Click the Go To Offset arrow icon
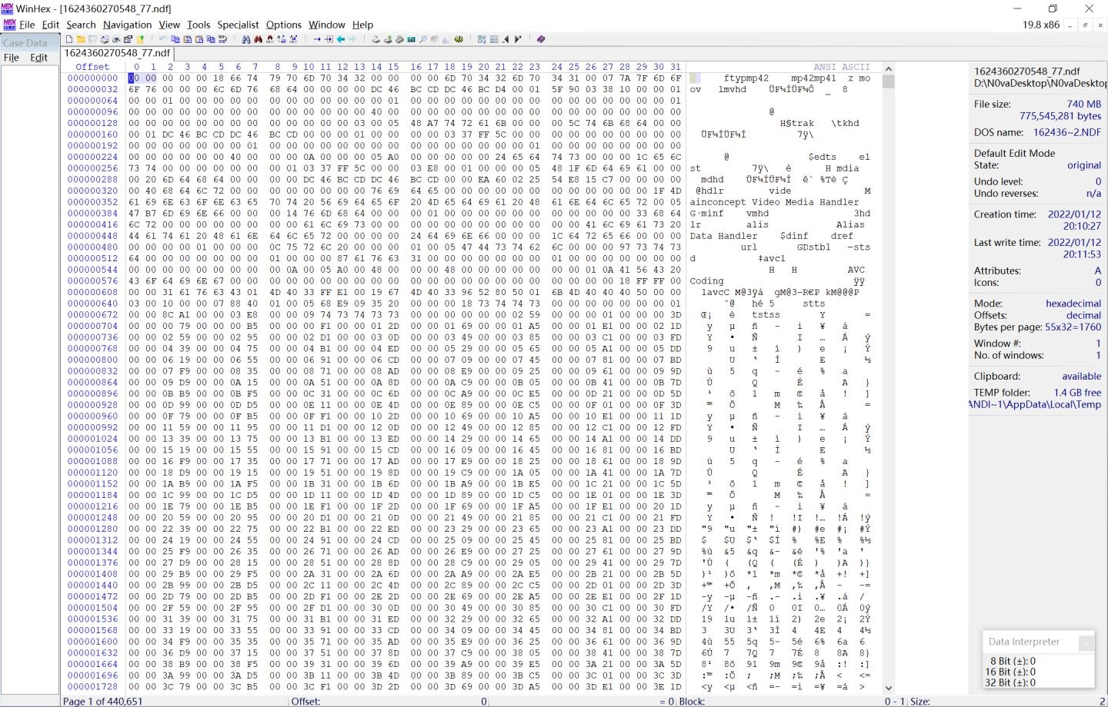The width and height of the screenshot is (1108, 707). pyautogui.click(x=317, y=39)
